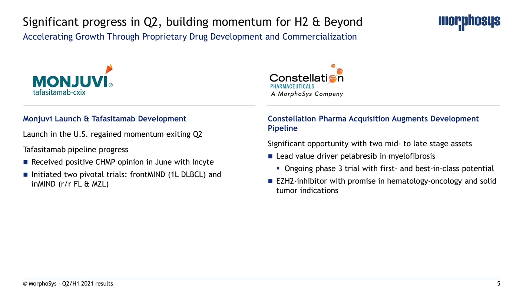Viewport: 523px width, 294px height.
Task: Click the orange flame emblem above Monjuvi
Action: pos(109,69)
